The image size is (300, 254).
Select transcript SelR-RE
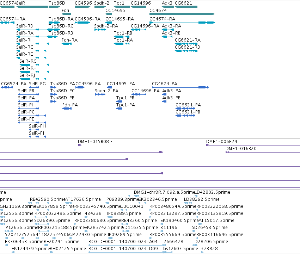(31, 58)
